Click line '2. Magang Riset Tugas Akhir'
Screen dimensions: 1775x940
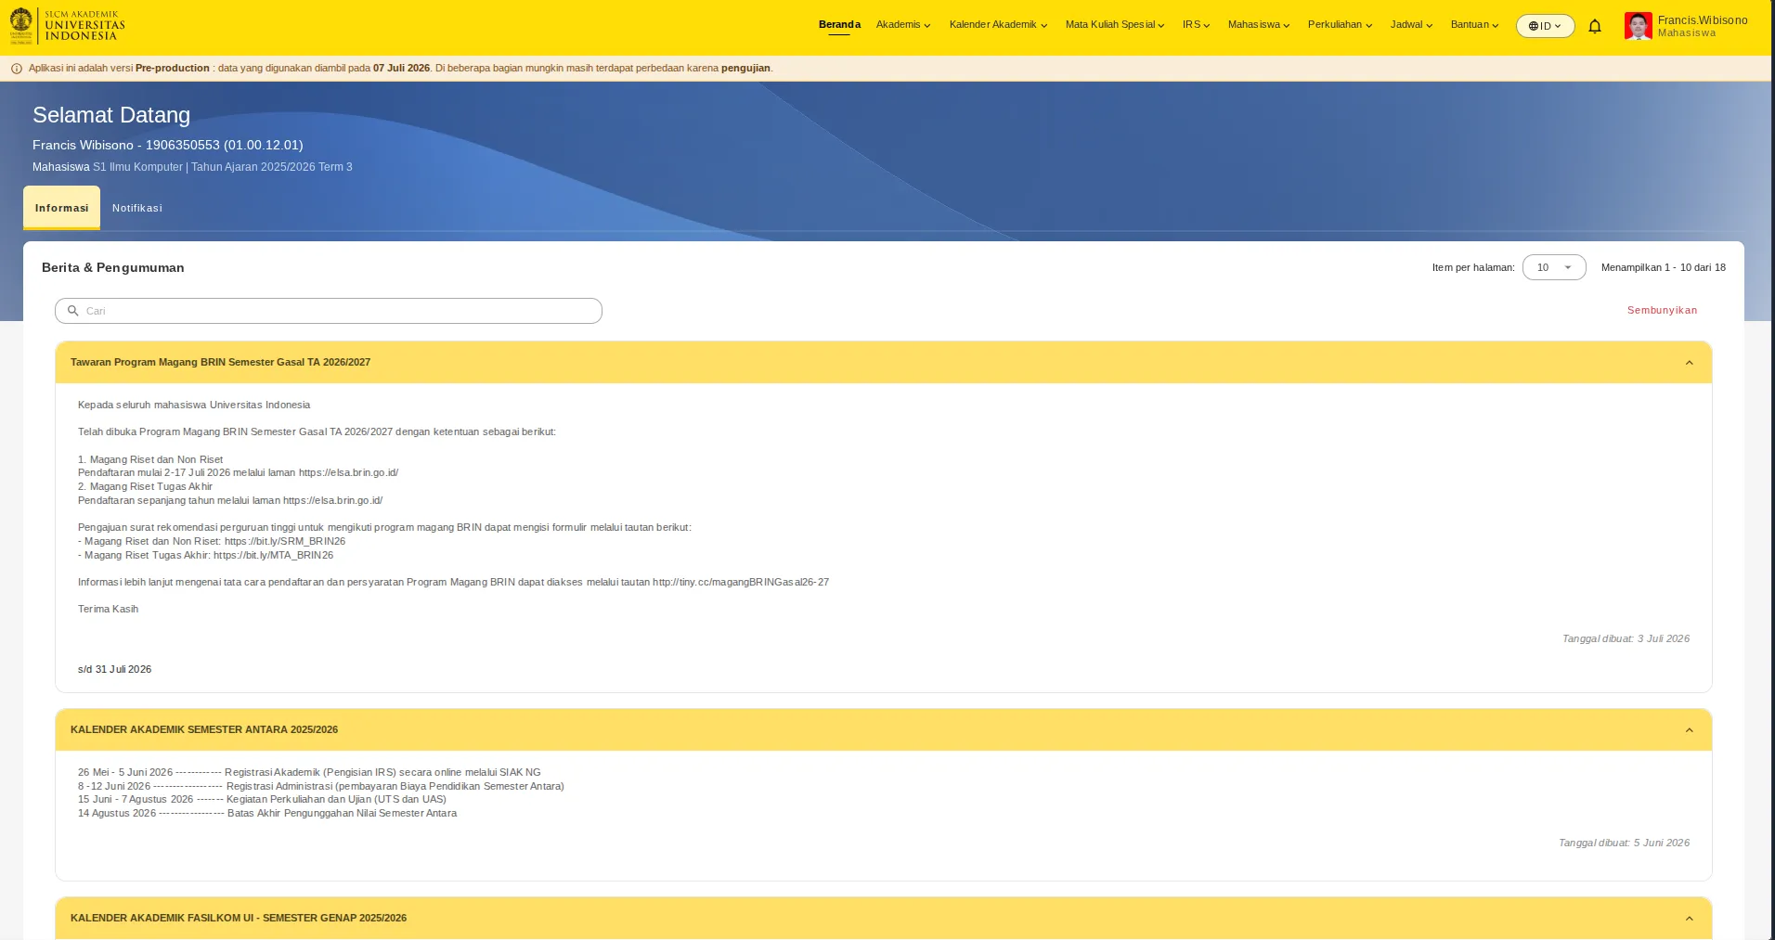coord(145,486)
